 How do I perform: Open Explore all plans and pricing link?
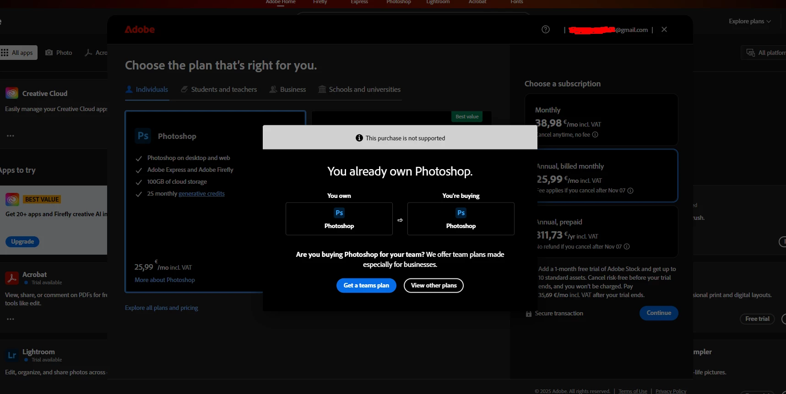(x=162, y=308)
